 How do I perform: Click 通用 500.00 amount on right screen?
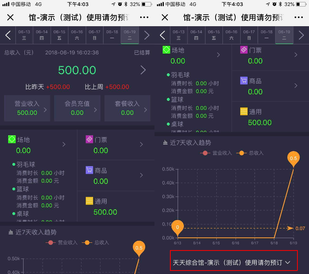click(260, 123)
